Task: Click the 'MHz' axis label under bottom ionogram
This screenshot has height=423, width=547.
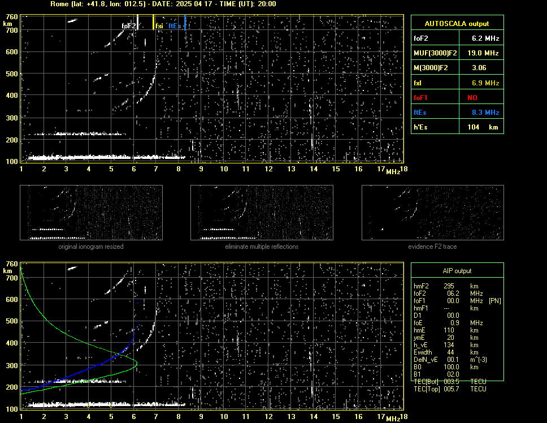Action: point(393,418)
